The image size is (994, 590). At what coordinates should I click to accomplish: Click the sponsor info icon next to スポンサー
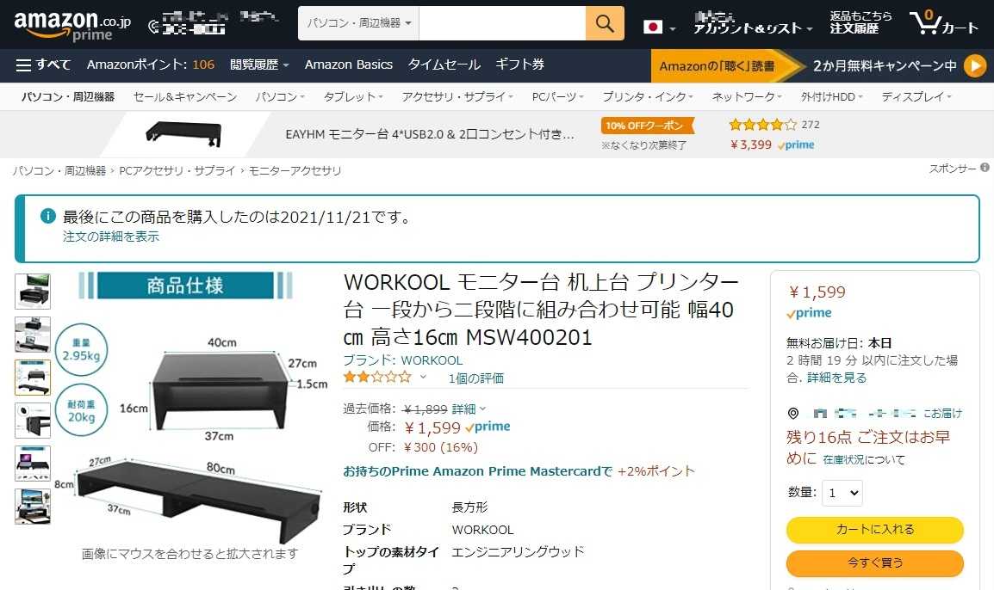[x=985, y=168]
